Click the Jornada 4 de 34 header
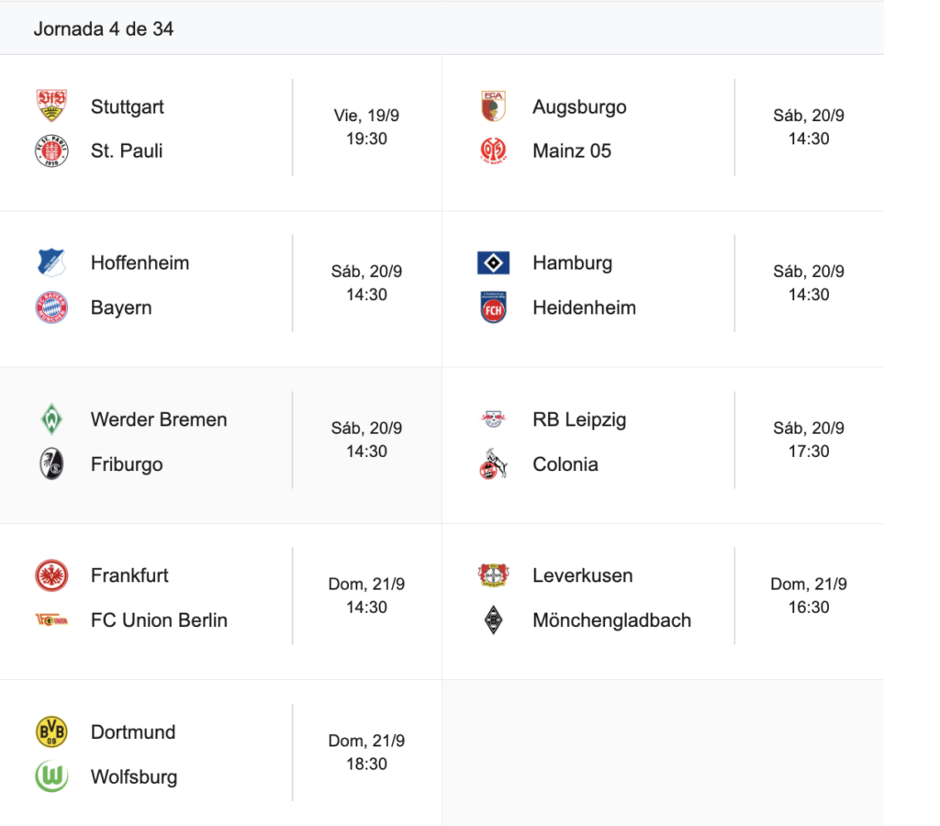940x826 pixels. 104,28
